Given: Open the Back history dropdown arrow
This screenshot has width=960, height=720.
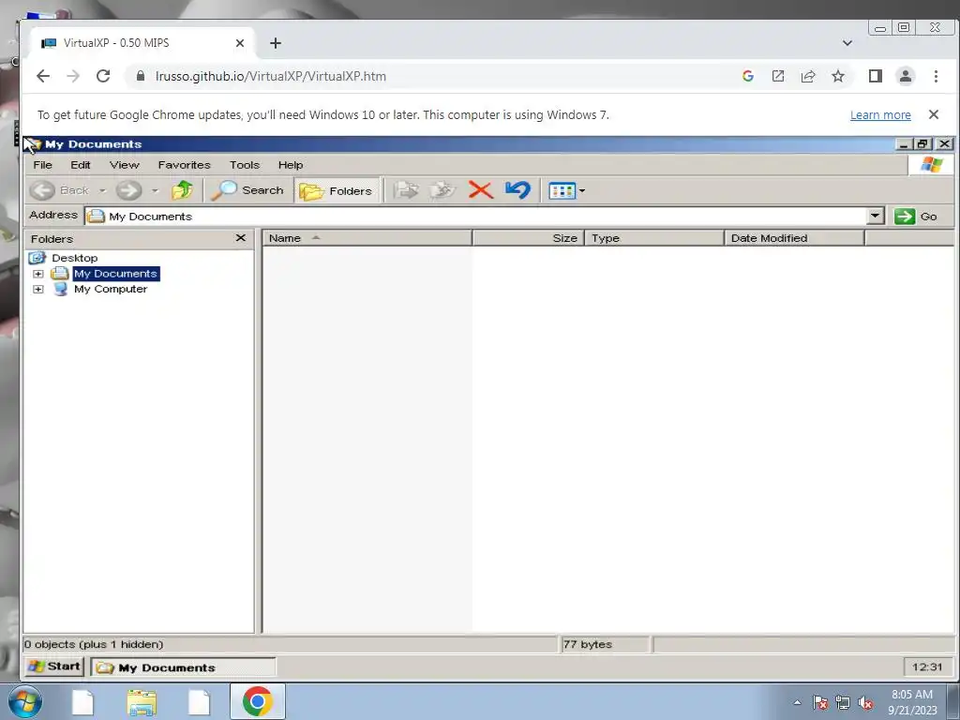Looking at the screenshot, I should pos(102,190).
